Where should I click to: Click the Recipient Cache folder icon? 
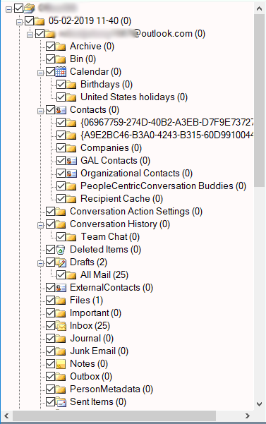coord(71,199)
